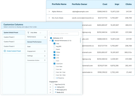
Task: Check the Frequency checkbox
Action: tap(55, 78)
